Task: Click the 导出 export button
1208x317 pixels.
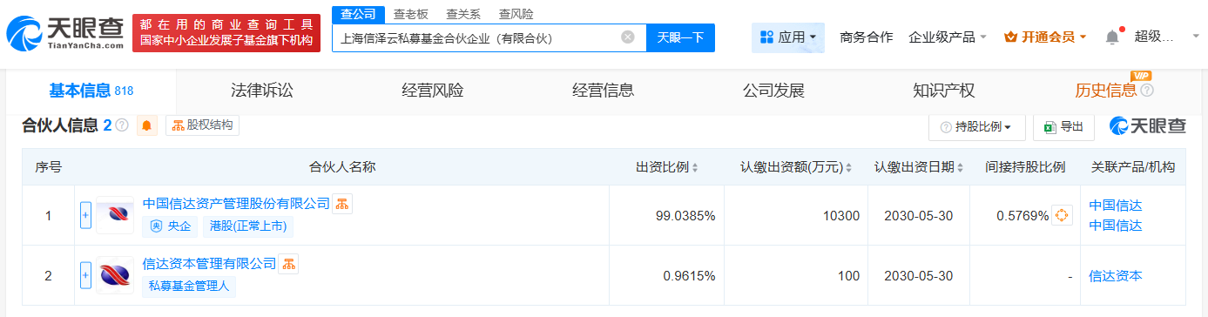Action: point(1063,126)
